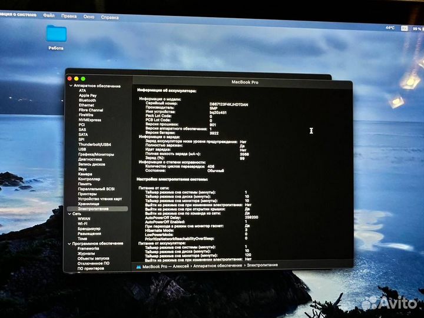Screen dimensions: 424x318
Task: Select Устройство чтения карт in sidebar
Action: pyautogui.click(x=100, y=199)
